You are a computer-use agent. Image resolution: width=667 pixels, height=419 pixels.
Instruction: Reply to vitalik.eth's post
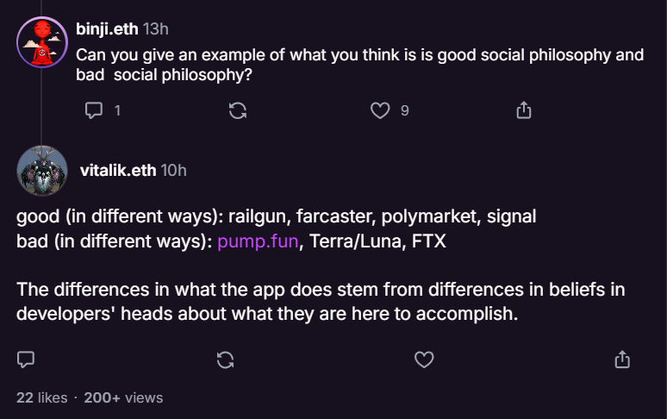tap(26, 360)
